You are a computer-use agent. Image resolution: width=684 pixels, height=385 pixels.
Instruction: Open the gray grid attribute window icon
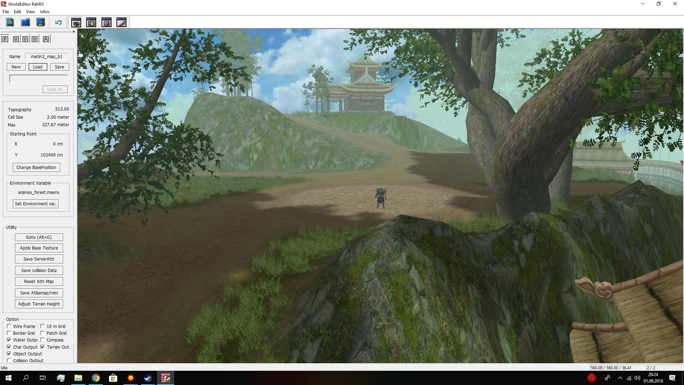click(x=107, y=22)
